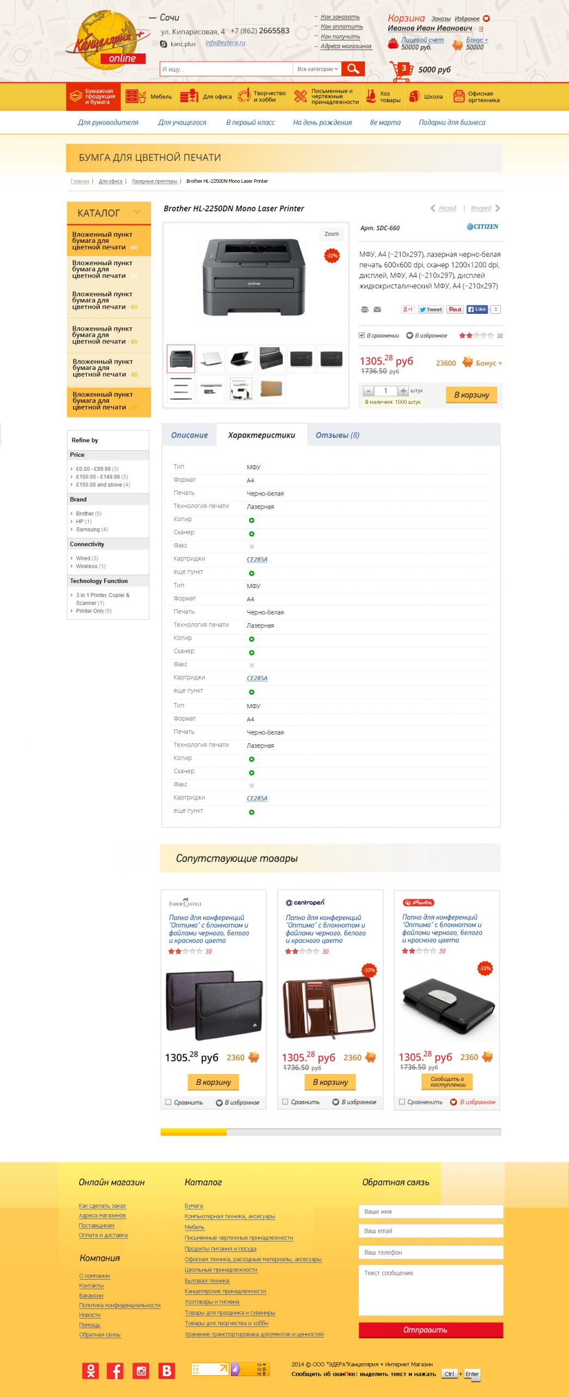Click the red search magnifier button
The image size is (569, 1397).
point(353,69)
